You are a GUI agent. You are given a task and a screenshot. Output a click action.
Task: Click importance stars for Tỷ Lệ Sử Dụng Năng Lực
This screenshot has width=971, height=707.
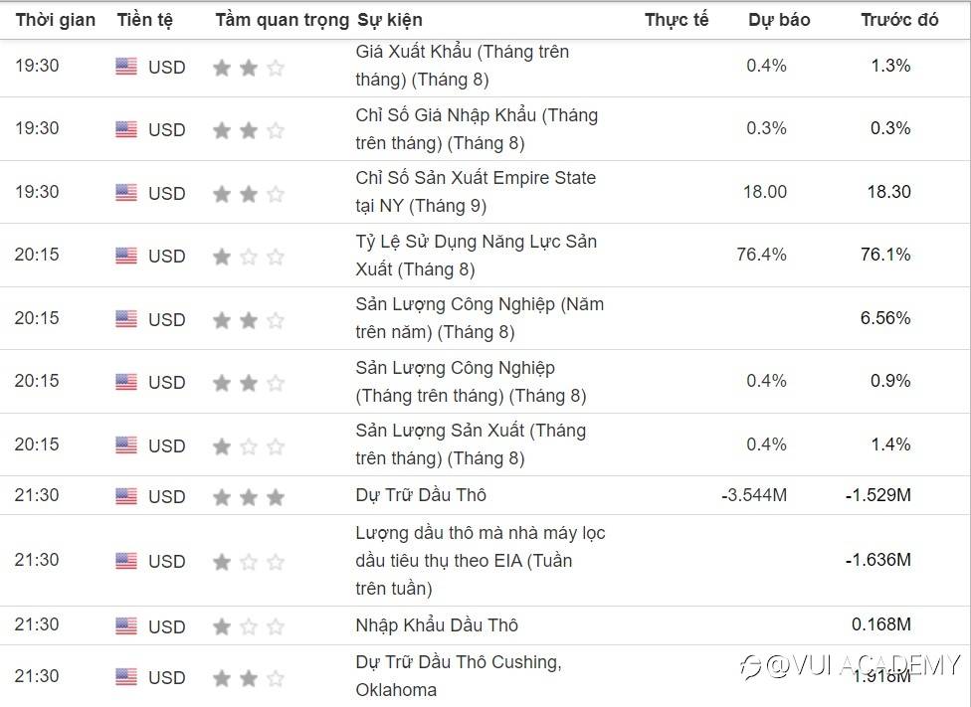tap(249, 257)
